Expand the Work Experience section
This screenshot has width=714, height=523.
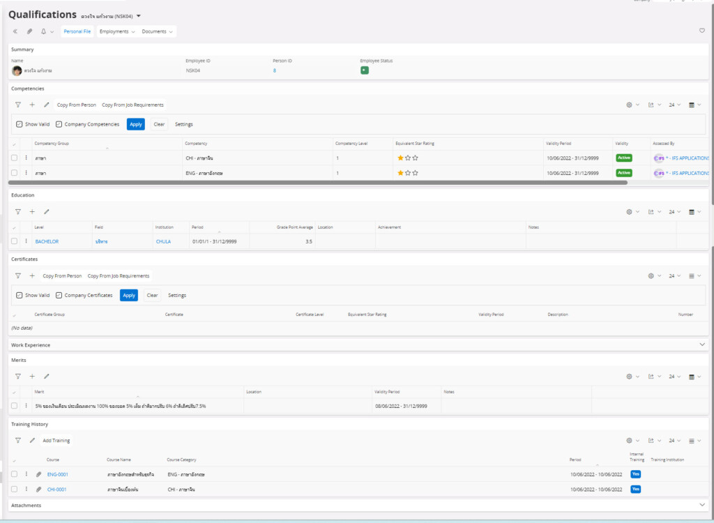[x=701, y=344]
